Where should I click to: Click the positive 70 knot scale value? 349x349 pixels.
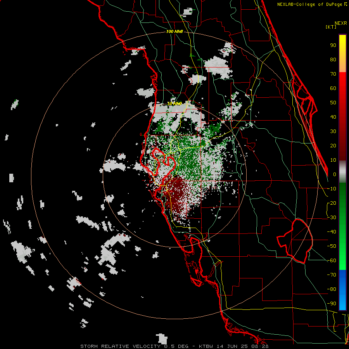[x=333, y=74]
